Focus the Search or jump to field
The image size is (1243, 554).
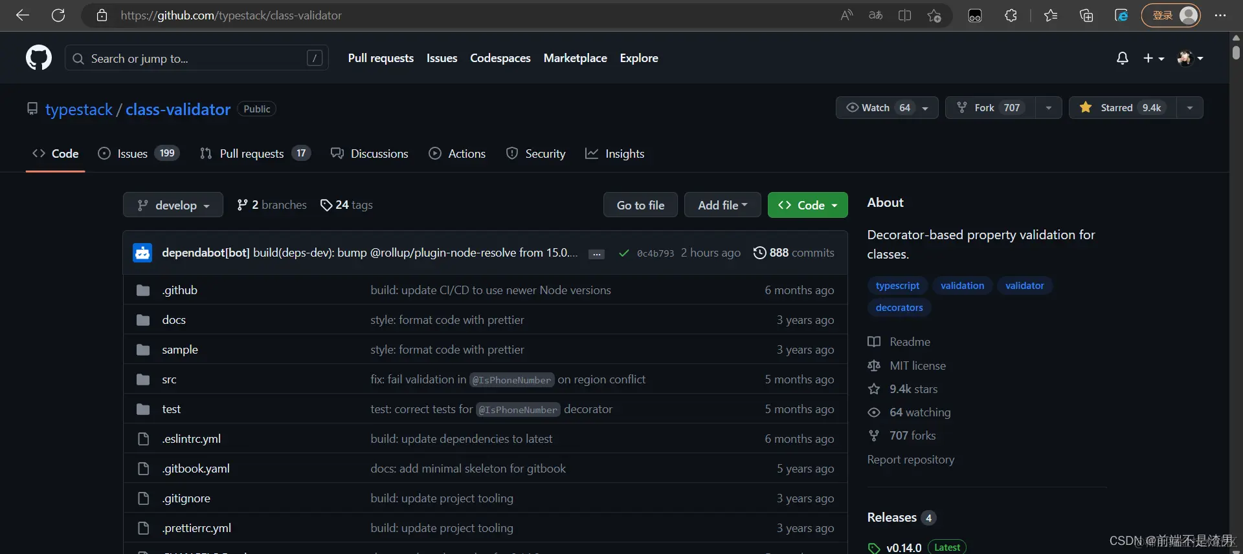(x=197, y=58)
